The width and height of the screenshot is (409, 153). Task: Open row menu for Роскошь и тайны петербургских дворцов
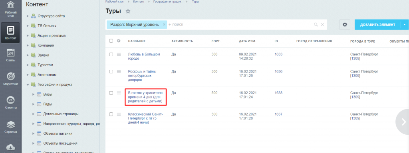pyautogui.click(x=119, y=71)
